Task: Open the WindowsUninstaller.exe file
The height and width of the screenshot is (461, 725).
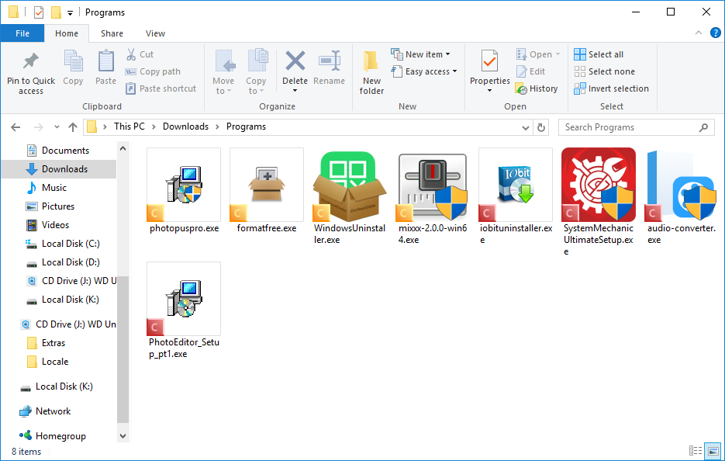Action: [x=349, y=189]
